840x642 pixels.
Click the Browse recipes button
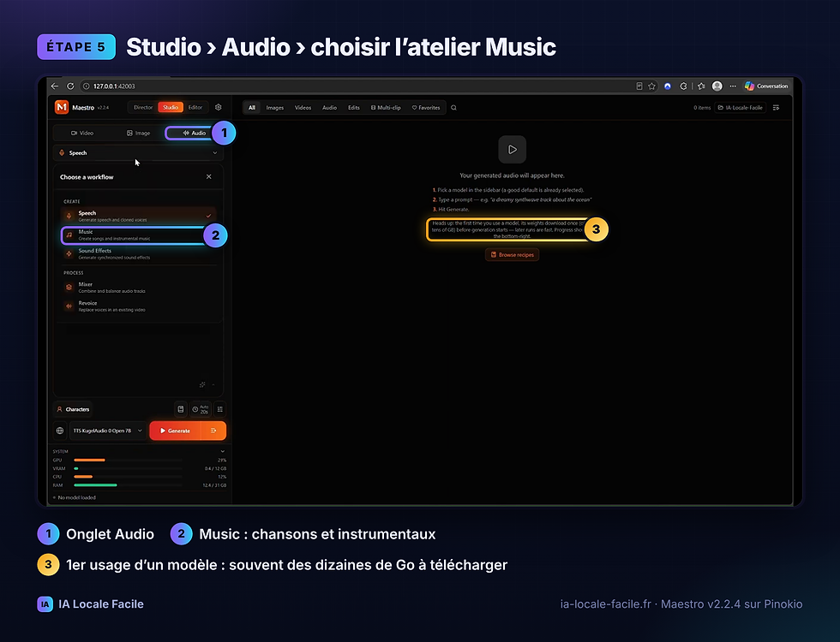513,255
